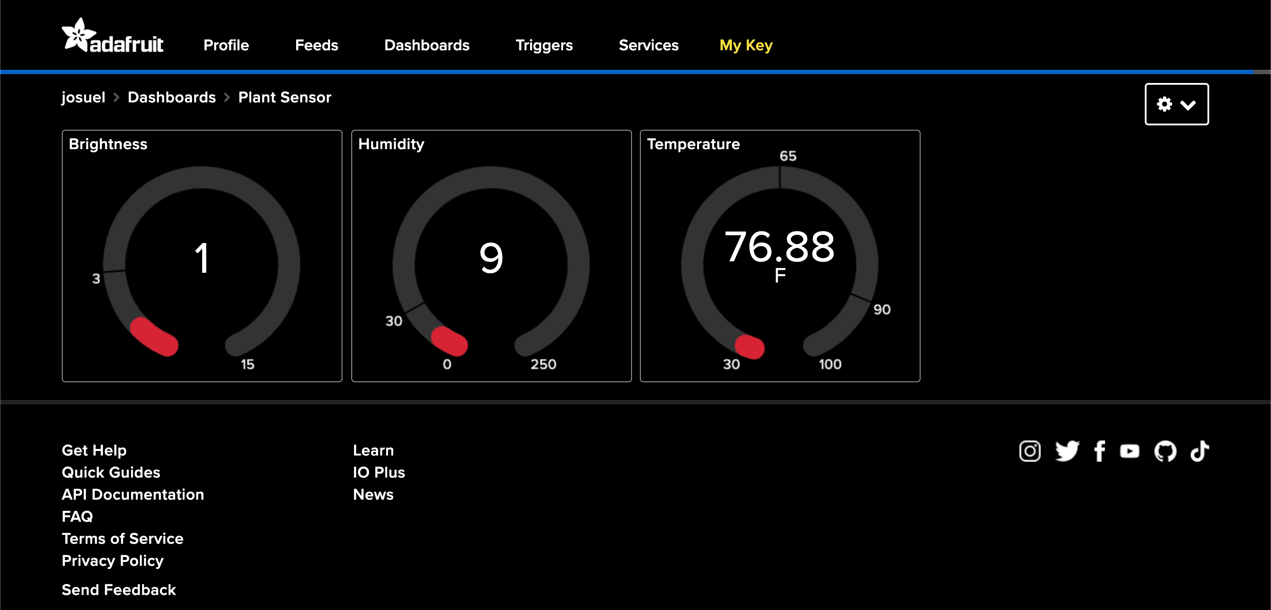
Task: Go to the Profile page
Action: (226, 45)
